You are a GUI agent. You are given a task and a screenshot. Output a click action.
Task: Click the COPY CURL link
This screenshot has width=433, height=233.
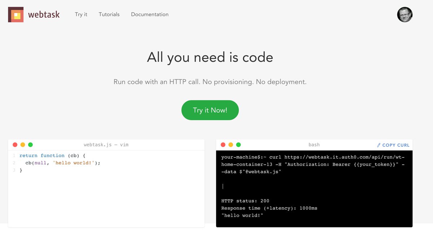(x=396, y=145)
